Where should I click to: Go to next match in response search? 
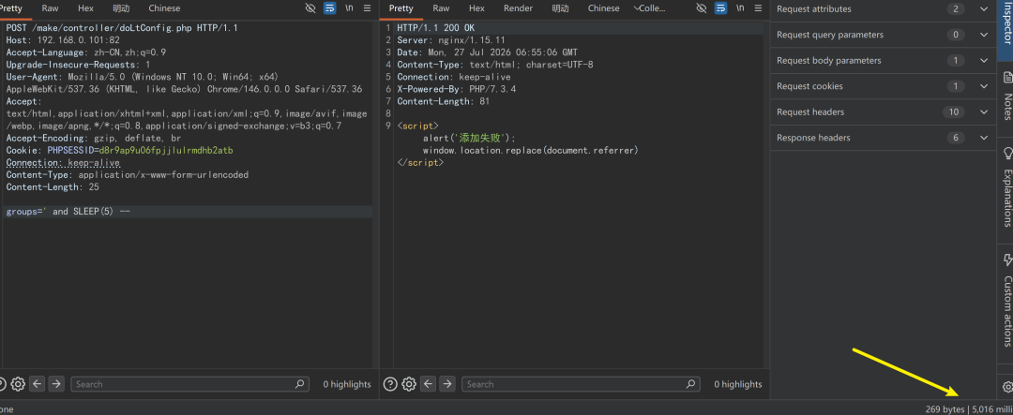coord(447,384)
